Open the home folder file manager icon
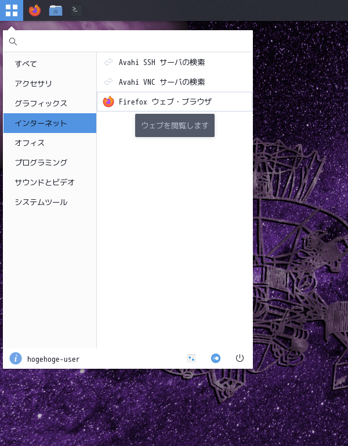The height and width of the screenshot is (446, 348). (x=56, y=10)
